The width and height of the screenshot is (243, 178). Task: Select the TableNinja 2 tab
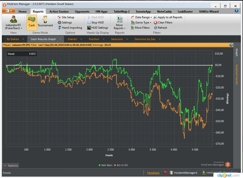click(x=121, y=11)
